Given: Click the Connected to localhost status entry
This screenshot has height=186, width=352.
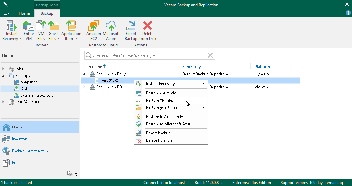Looking at the screenshot, I should point(164,183).
